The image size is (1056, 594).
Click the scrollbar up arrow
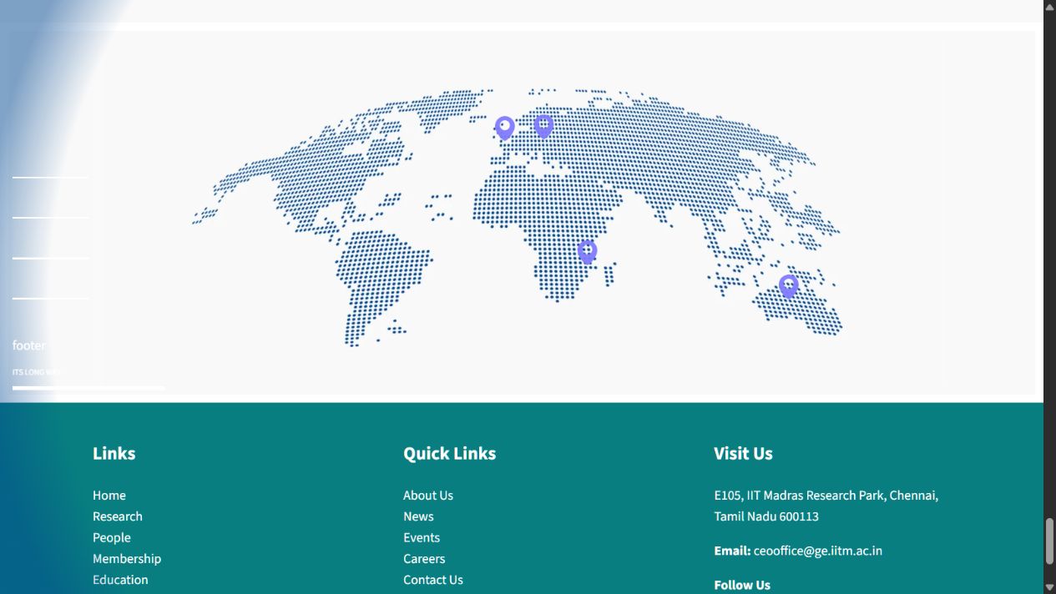(1049, 6)
